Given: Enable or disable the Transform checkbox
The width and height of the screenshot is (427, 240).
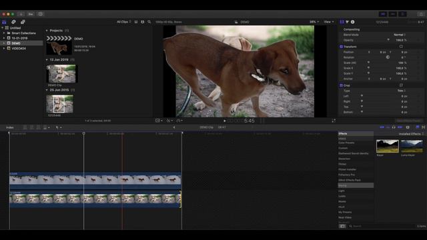Looking at the screenshot, I should coord(341,47).
